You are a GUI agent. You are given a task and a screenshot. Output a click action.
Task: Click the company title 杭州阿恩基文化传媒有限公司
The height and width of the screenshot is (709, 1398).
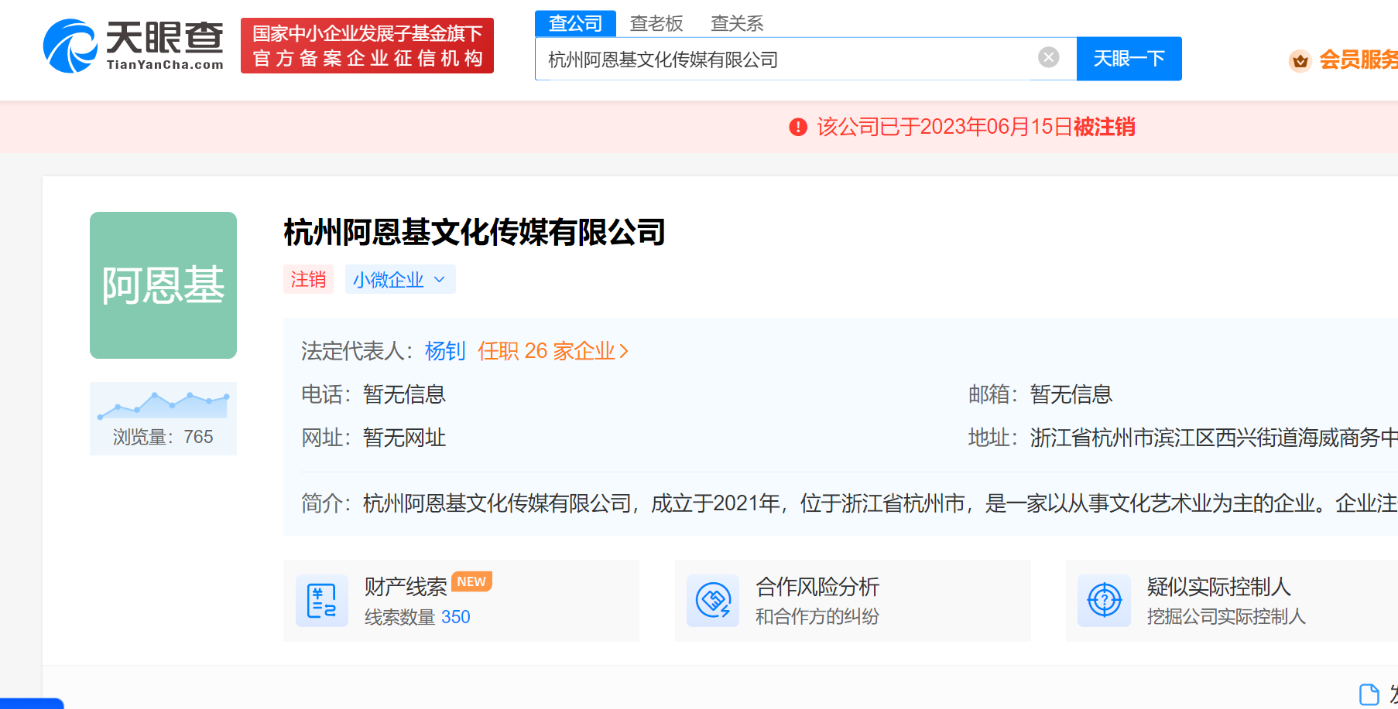[475, 232]
